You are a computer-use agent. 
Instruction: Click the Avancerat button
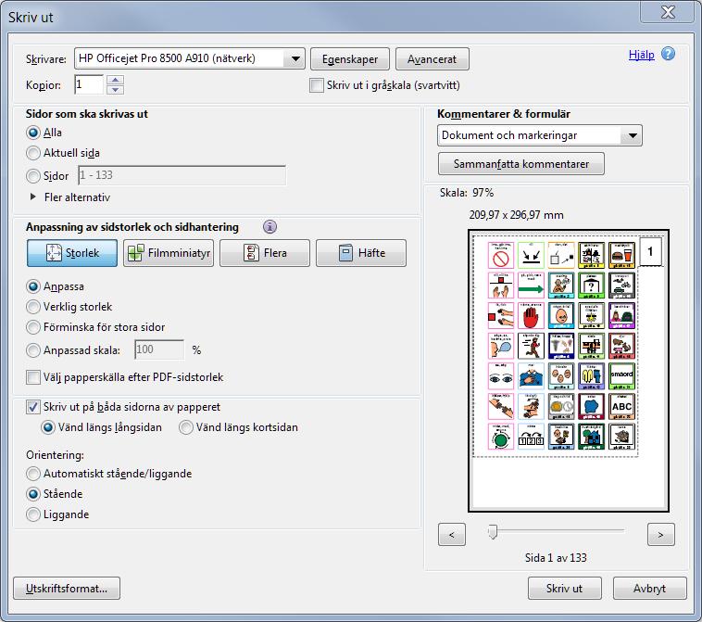[432, 59]
